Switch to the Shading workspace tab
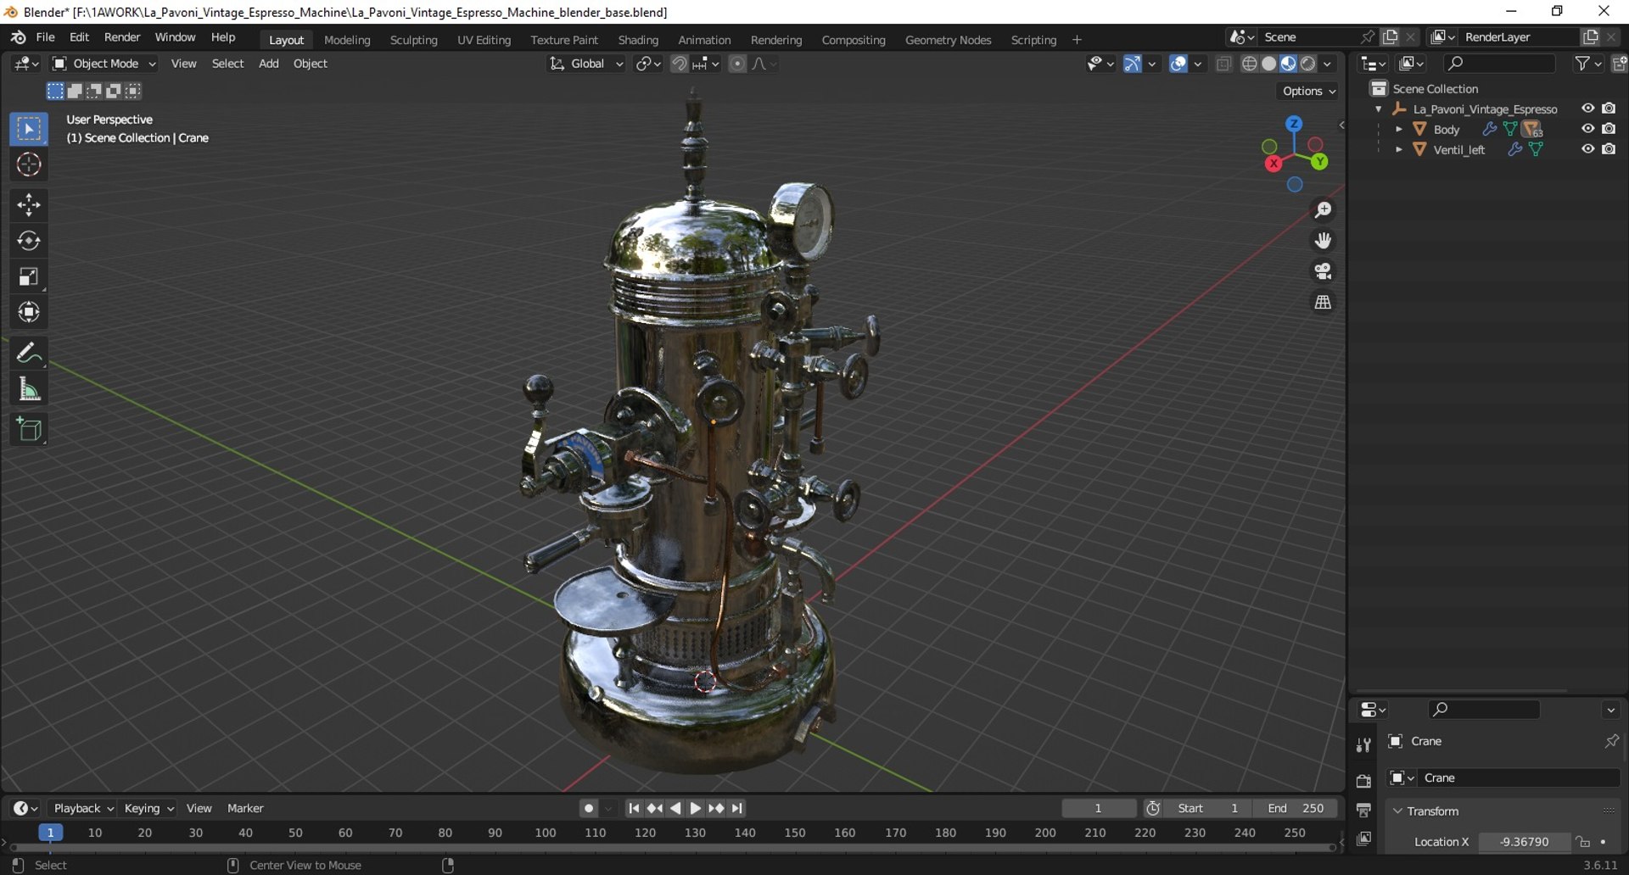The height and width of the screenshot is (875, 1629). tap(638, 40)
